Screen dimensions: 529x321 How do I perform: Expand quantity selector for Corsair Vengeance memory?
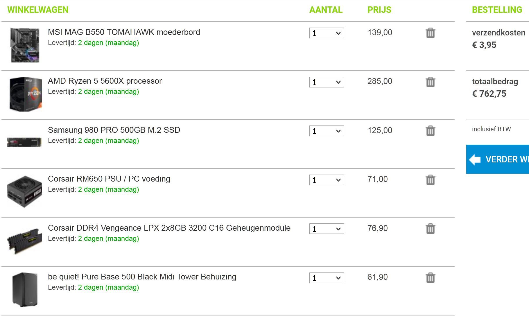point(327,229)
